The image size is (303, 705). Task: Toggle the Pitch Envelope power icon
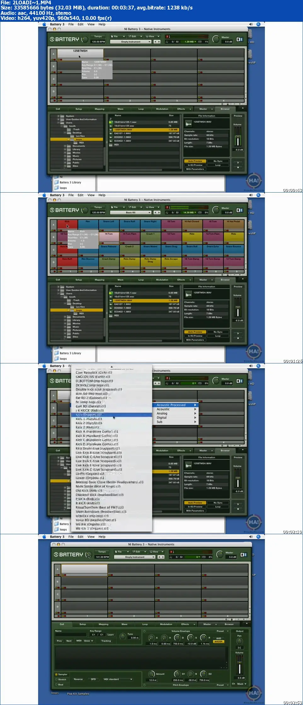pos(145,685)
